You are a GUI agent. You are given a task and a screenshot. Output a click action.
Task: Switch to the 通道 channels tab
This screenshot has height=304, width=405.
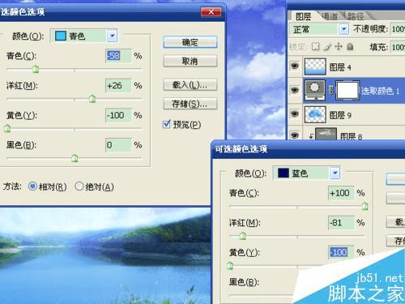click(x=330, y=16)
